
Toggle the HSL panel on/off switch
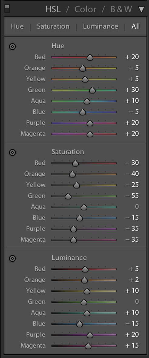pos(7,9)
